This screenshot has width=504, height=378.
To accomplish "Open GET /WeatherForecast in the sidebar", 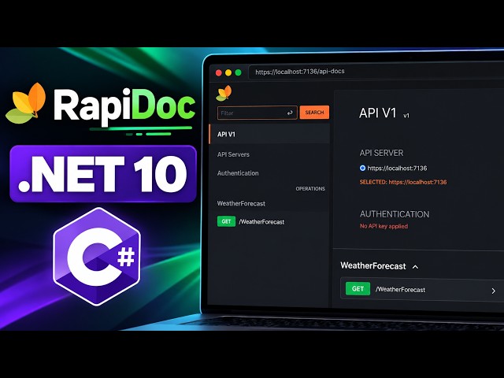I will [x=250, y=221].
